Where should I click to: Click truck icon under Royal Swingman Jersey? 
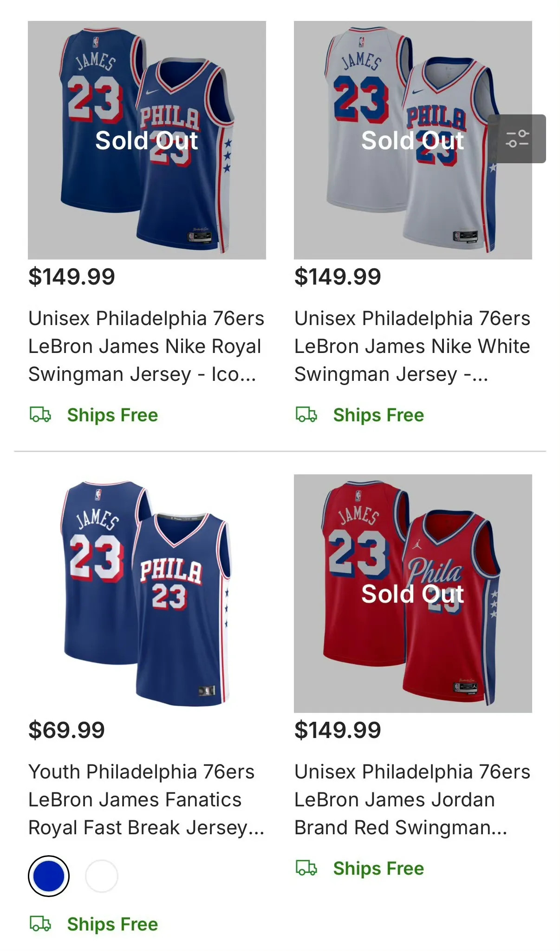(40, 414)
